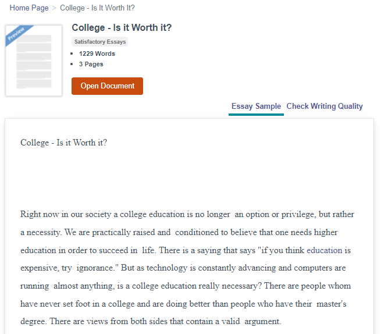Follow the 'education' hyperlink in the essay
The height and width of the screenshot is (334, 388).
click(325, 250)
